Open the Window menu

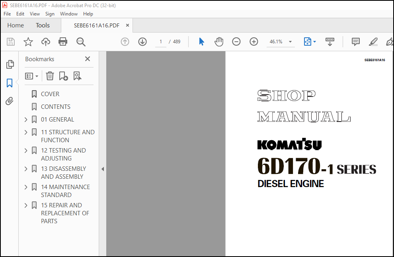coord(68,14)
